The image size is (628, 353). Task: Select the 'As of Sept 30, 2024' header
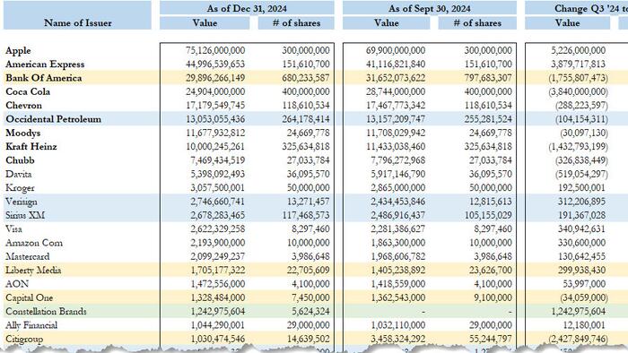tap(430, 8)
